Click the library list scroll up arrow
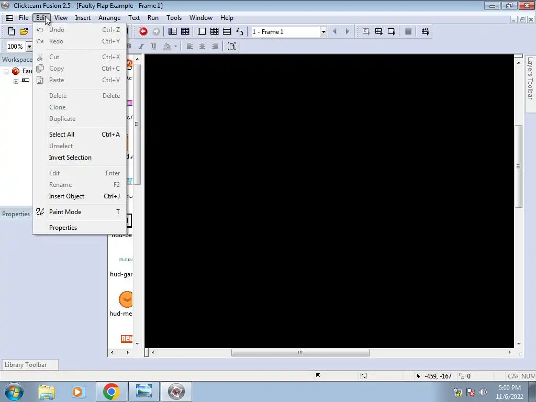536x402 pixels. (137, 60)
